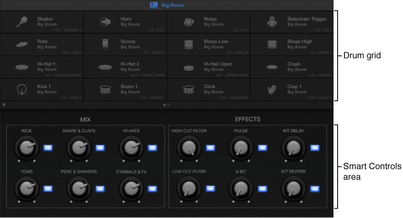Click the Bleep High drum icon
This screenshot has height=218, width=403.
click(272, 44)
